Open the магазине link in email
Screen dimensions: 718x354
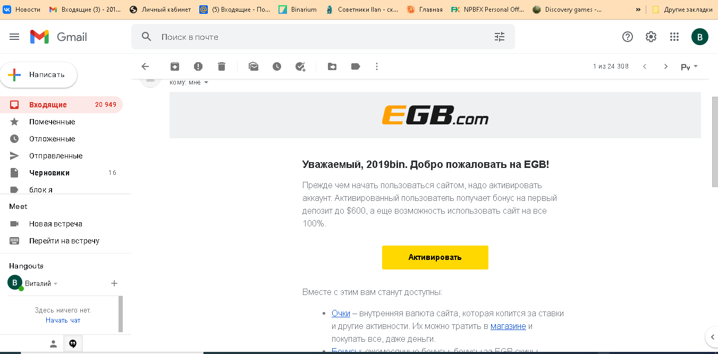click(508, 326)
